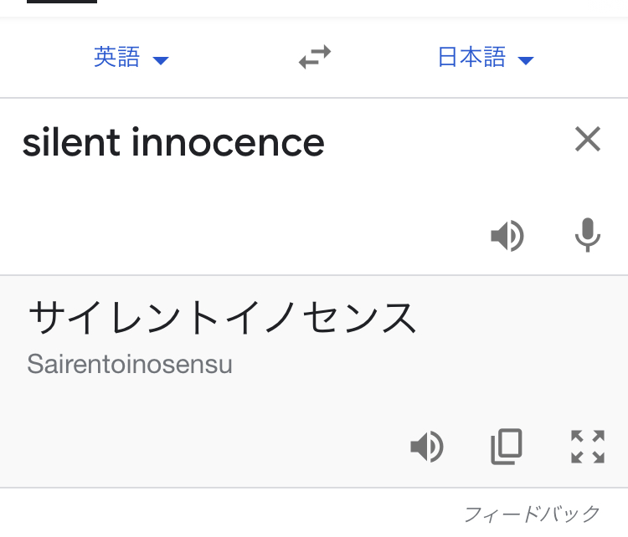Play the Japanese translation audio
628x537 pixels.
click(427, 447)
